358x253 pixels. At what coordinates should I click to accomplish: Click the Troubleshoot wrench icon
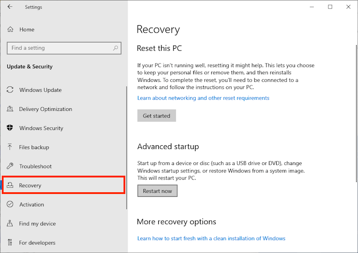[x=10, y=166]
